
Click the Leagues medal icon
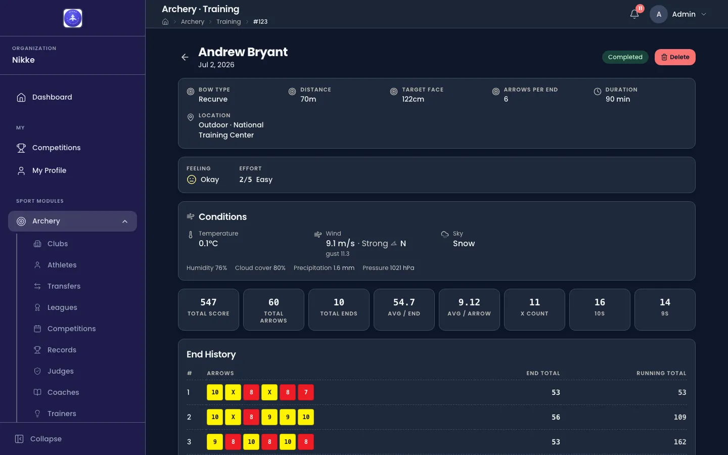pyautogui.click(x=37, y=307)
